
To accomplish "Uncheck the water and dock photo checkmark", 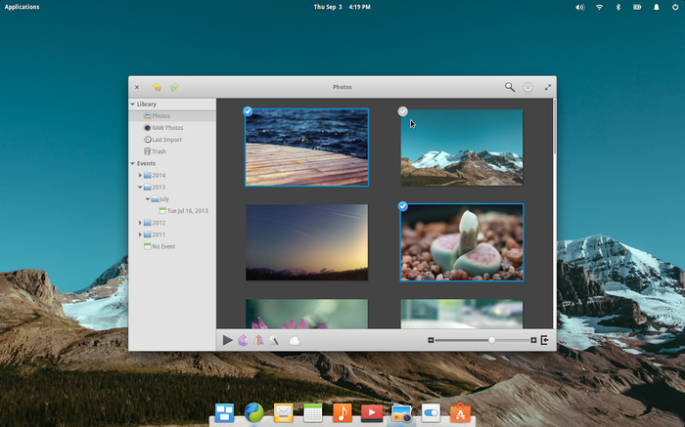I will (x=248, y=111).
